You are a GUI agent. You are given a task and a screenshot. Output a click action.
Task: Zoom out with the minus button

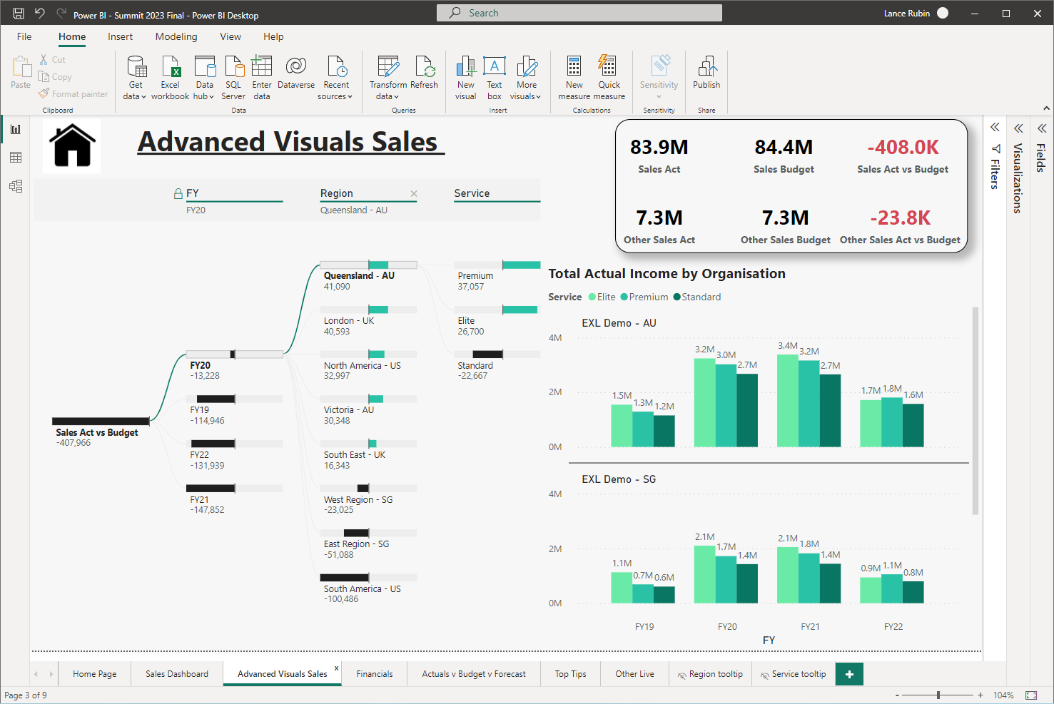(897, 695)
